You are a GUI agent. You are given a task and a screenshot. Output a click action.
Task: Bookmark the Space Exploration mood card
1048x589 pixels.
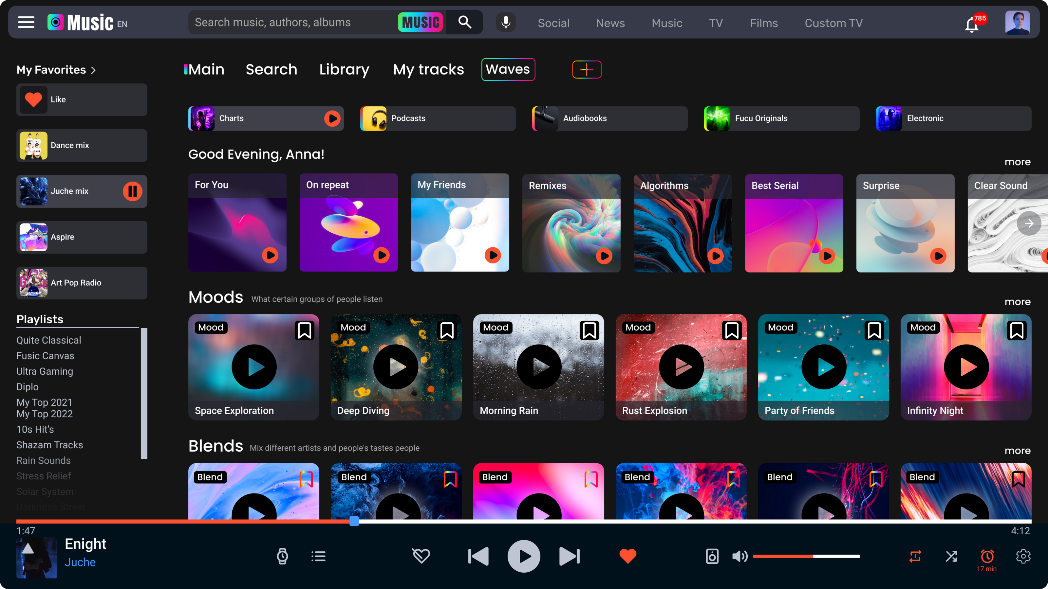(304, 330)
